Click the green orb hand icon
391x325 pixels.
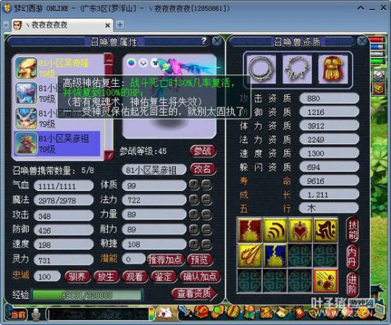pyautogui.click(x=218, y=312)
